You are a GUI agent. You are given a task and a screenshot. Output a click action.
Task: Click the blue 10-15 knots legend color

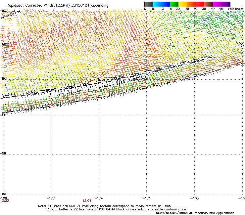[165, 4]
